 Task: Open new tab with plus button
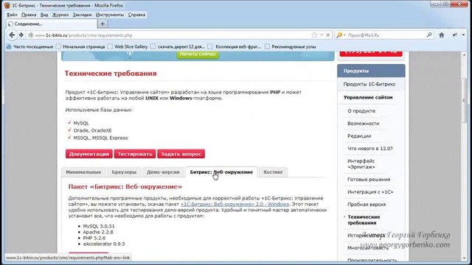point(103,24)
